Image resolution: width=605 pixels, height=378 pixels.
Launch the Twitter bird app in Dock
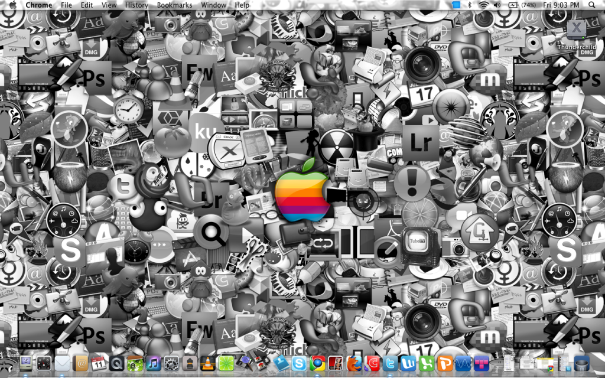click(390, 364)
